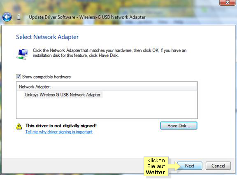
Task: Click the instruction text mentioning Have Disk
Action: tap(109, 53)
